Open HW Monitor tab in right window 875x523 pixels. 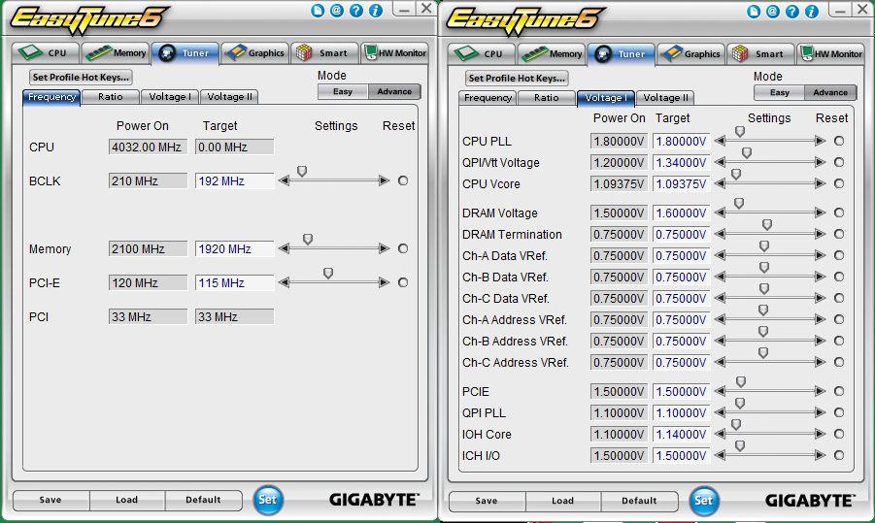tap(830, 54)
